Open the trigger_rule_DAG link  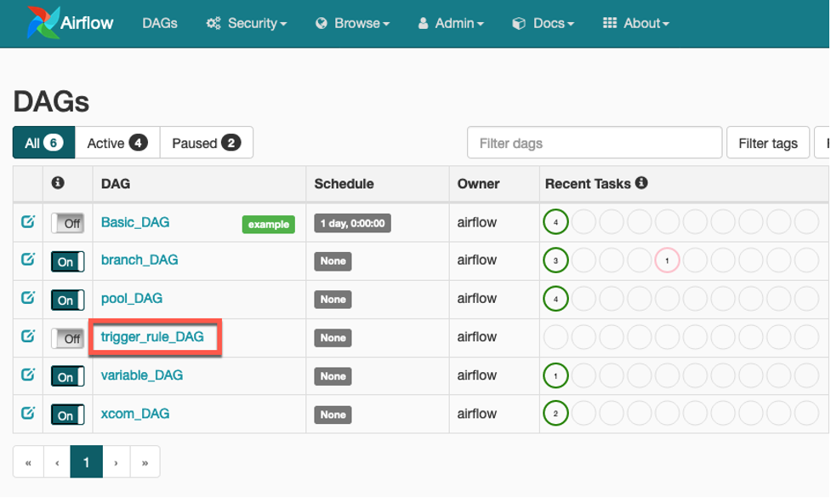point(152,337)
